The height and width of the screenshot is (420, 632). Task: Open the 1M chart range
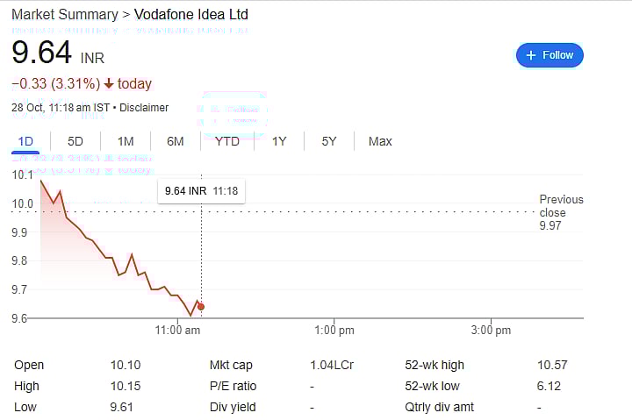126,141
